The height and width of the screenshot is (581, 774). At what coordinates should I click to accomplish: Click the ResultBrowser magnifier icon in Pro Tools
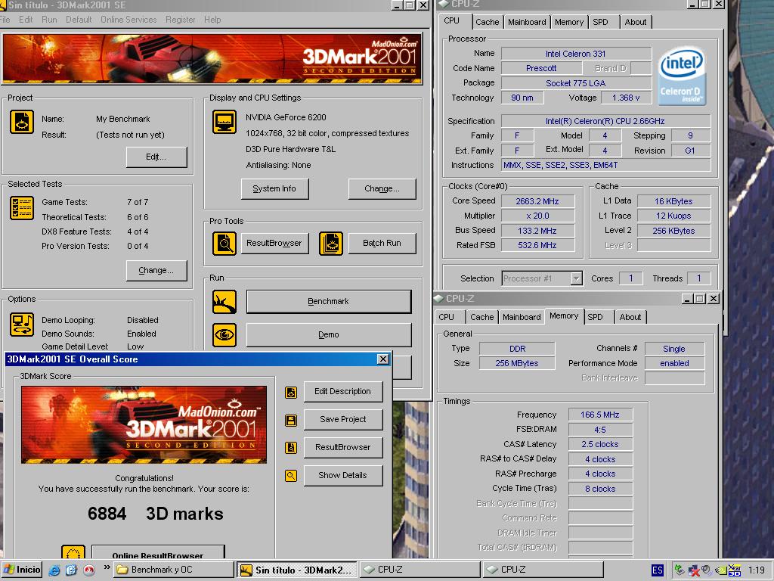[x=224, y=244]
